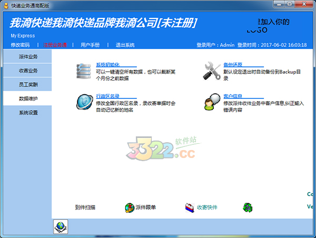
Task: Click the My Express subtitle
Action: pos(23,36)
